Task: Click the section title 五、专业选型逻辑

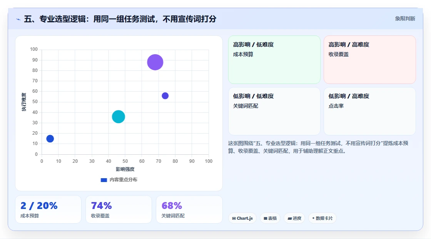Action: (120, 19)
